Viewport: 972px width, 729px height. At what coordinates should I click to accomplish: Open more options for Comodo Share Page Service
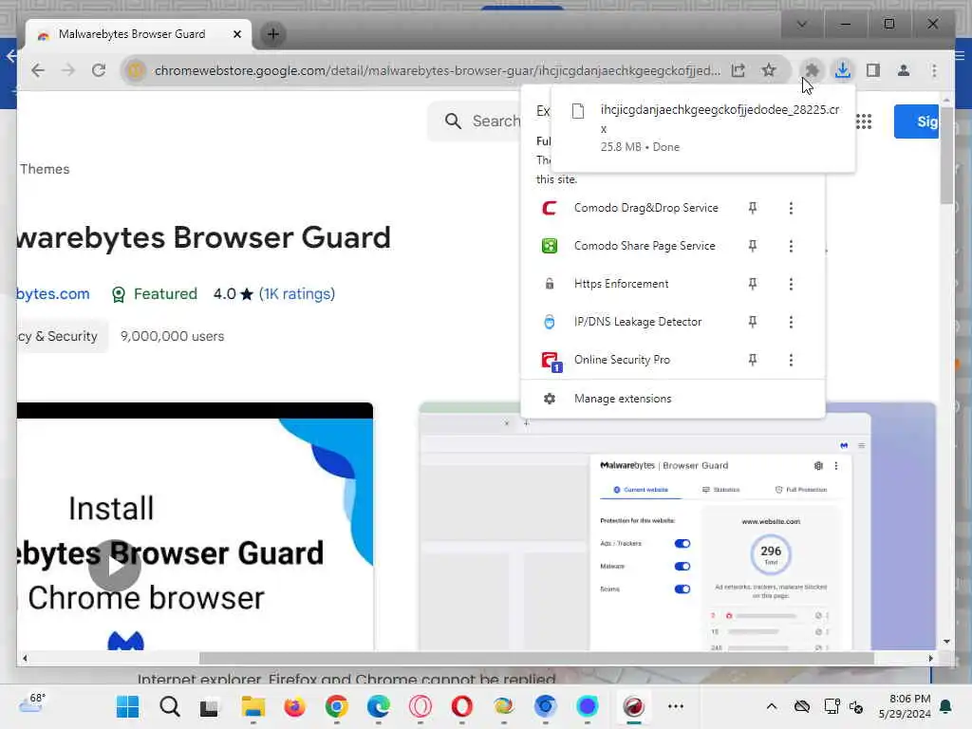[791, 246]
